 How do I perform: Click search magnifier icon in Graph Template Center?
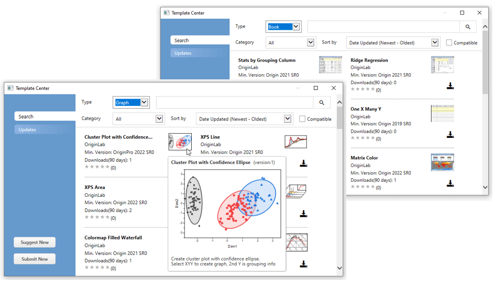point(321,103)
